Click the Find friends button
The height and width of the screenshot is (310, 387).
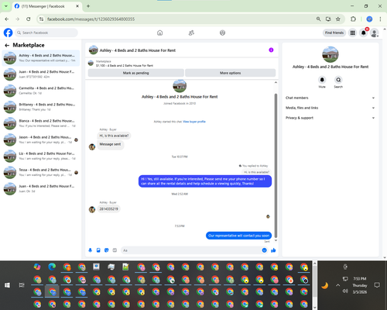point(334,33)
